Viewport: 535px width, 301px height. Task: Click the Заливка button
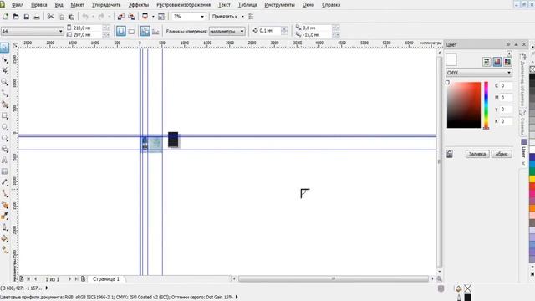477,154
